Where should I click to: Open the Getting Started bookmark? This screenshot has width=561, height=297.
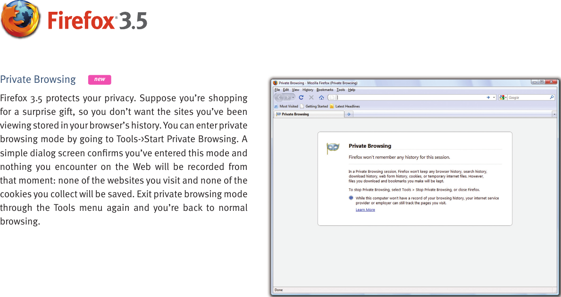[x=314, y=106]
